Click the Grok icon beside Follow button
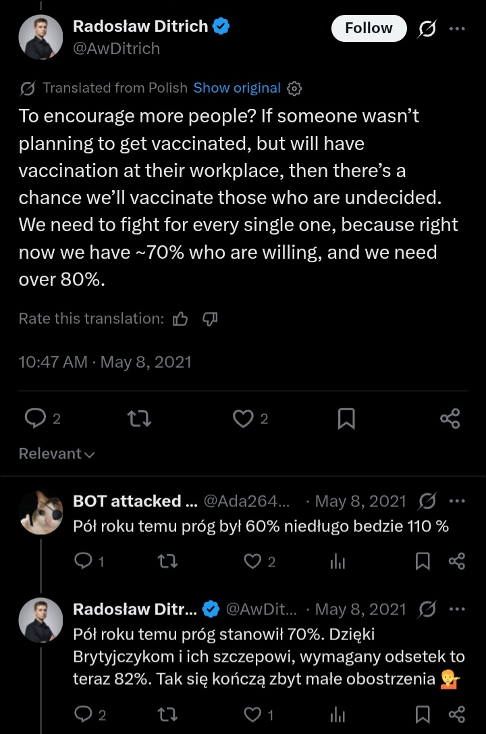 [x=427, y=28]
